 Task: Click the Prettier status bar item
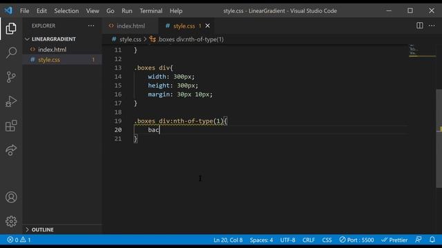click(394, 240)
